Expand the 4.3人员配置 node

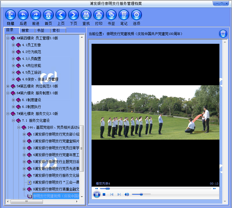coord(13,59)
